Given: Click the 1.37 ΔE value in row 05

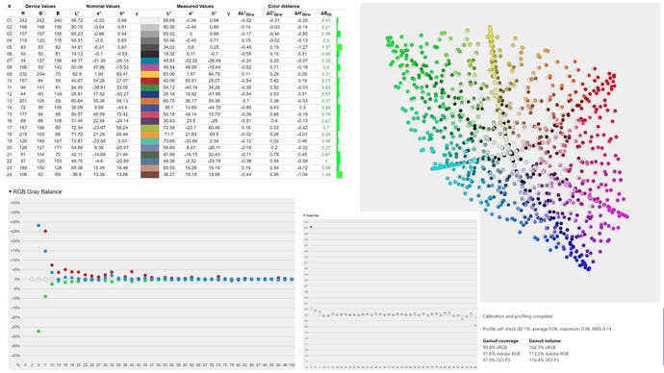Looking at the screenshot, I should [x=326, y=47].
